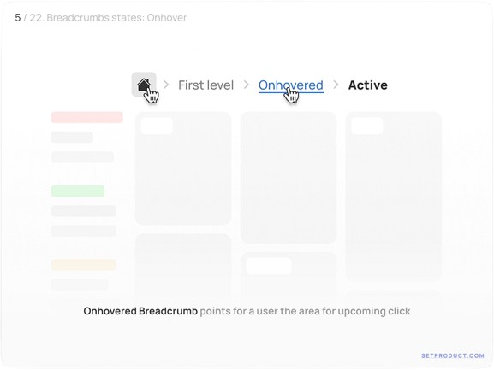This screenshot has height=370, width=494.
Task: Click the middle column top placeholder card
Action: coord(289,178)
